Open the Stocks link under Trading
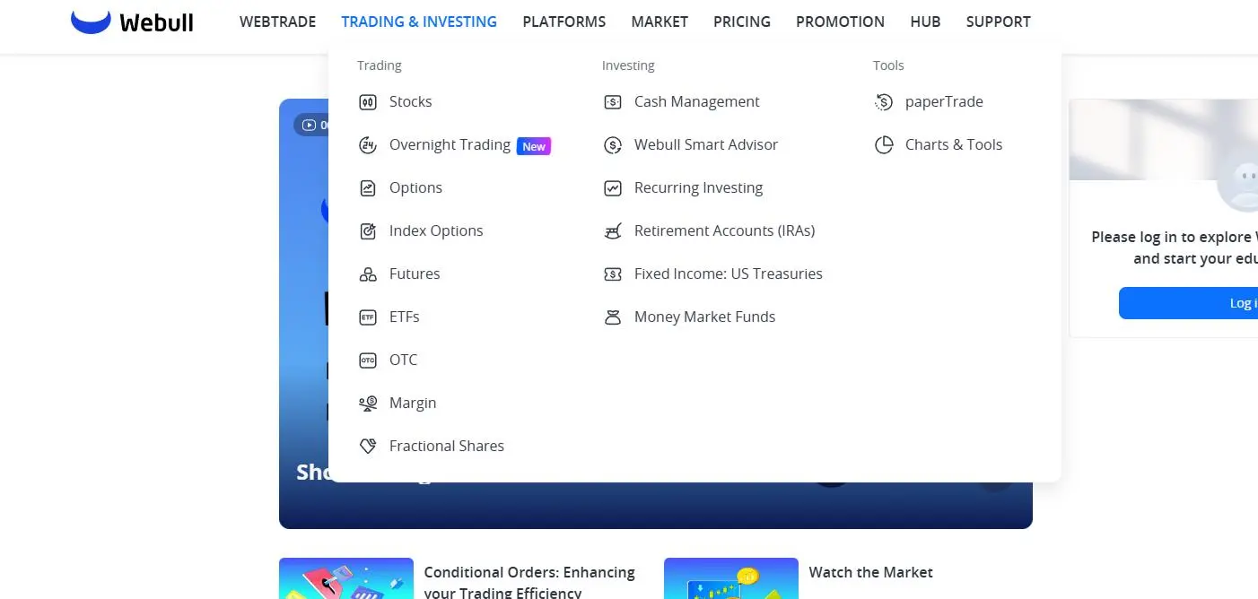 pyautogui.click(x=411, y=102)
